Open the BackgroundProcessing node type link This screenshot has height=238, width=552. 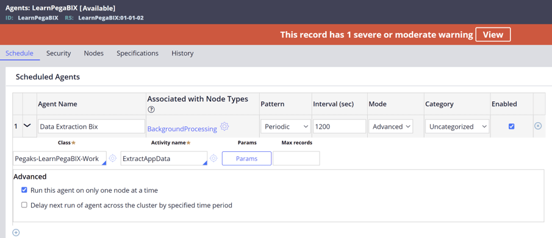tap(182, 129)
